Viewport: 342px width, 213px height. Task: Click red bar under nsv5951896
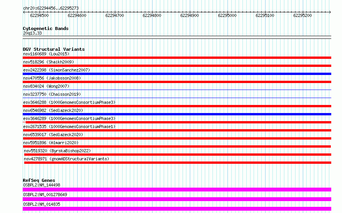point(177,146)
